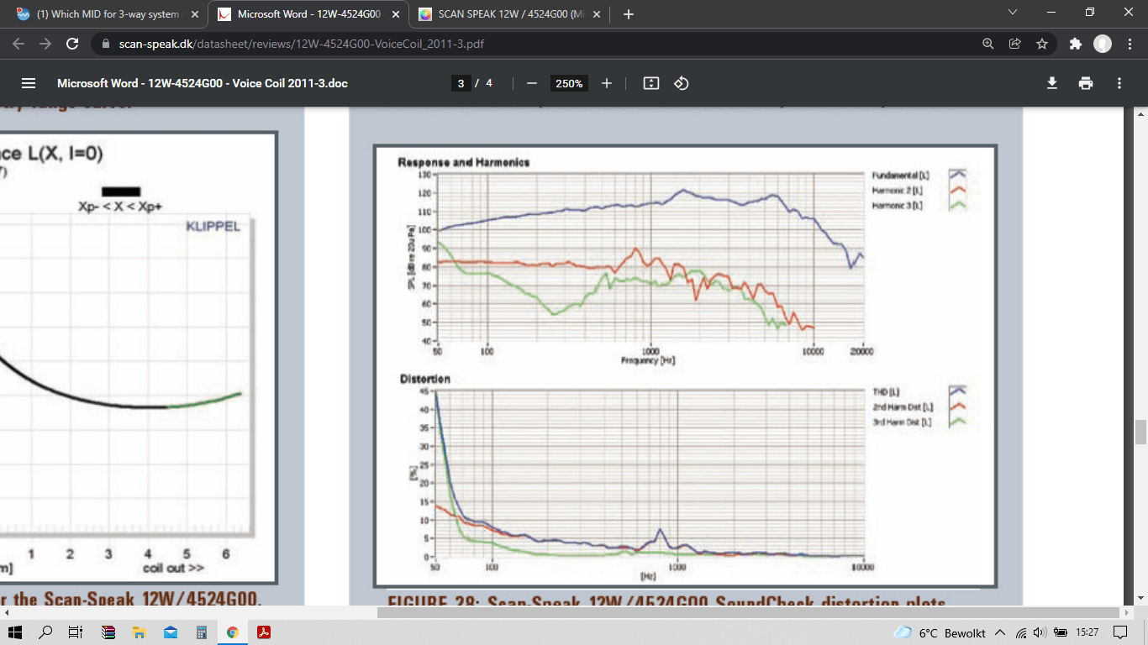Open the network status tray icon

1022,632
